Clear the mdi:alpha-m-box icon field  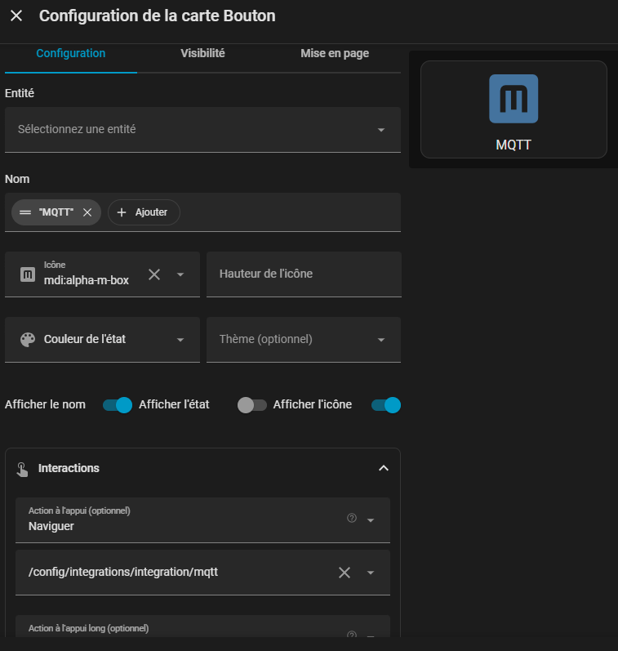coord(154,274)
